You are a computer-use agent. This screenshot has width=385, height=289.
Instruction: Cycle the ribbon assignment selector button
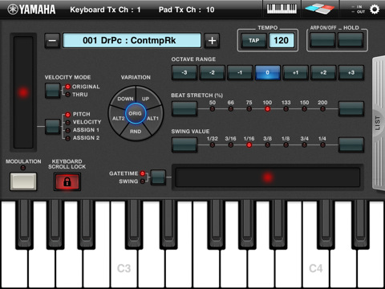[52, 126]
